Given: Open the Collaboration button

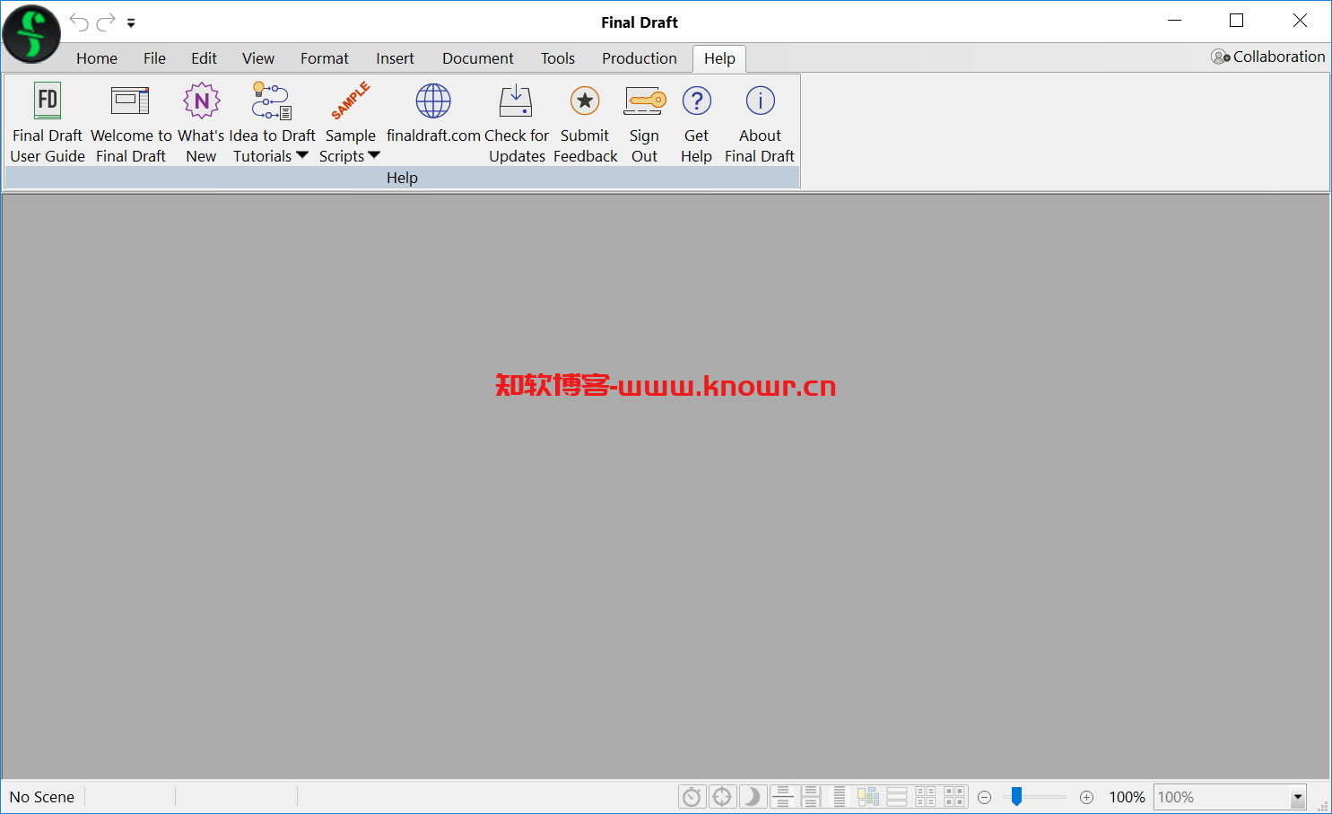Looking at the screenshot, I should 1267,57.
